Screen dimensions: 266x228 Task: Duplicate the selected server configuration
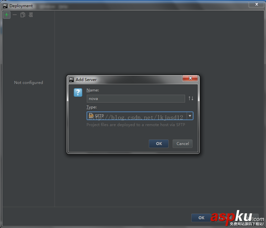[x=23, y=15]
